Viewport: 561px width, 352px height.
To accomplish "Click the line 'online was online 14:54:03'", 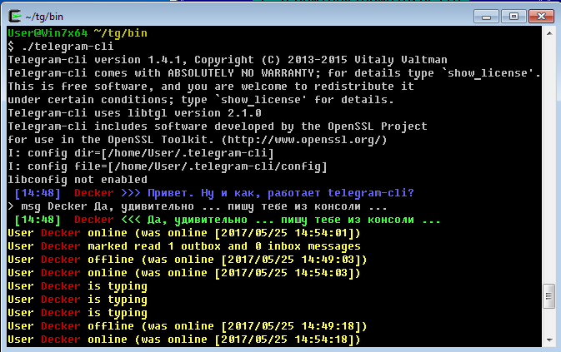I will [x=184, y=273].
